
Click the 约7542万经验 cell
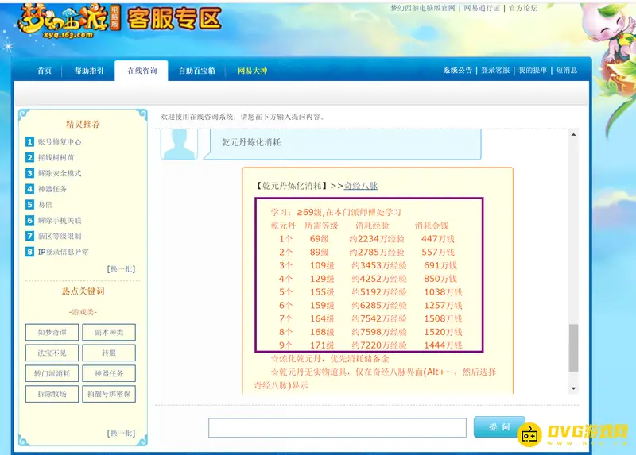[379, 319]
